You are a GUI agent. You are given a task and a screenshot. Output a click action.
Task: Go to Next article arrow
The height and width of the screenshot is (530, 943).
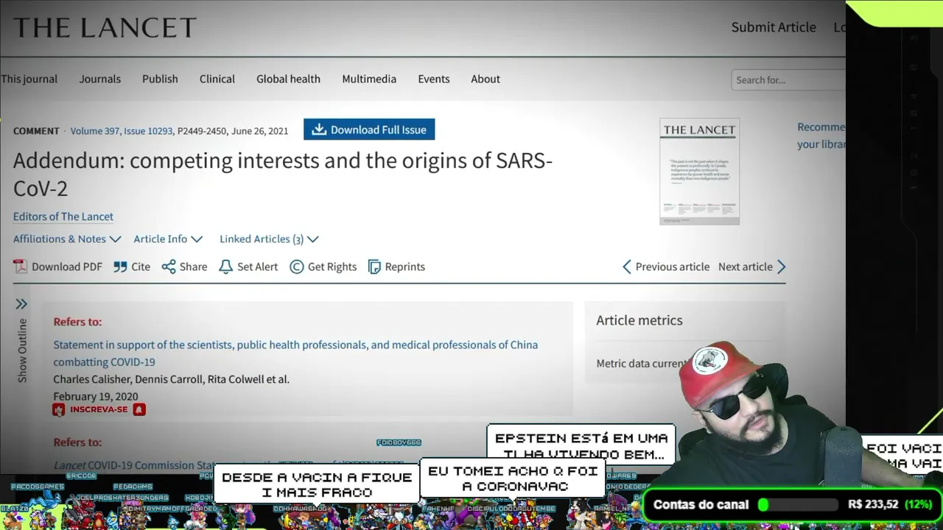[x=782, y=266]
